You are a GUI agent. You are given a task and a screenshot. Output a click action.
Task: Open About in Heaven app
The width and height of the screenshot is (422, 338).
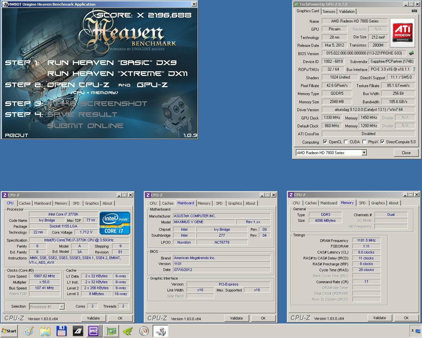[x=16, y=135]
